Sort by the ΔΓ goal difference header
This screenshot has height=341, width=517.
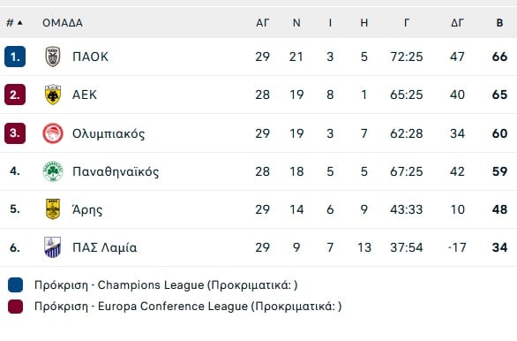[x=457, y=23]
